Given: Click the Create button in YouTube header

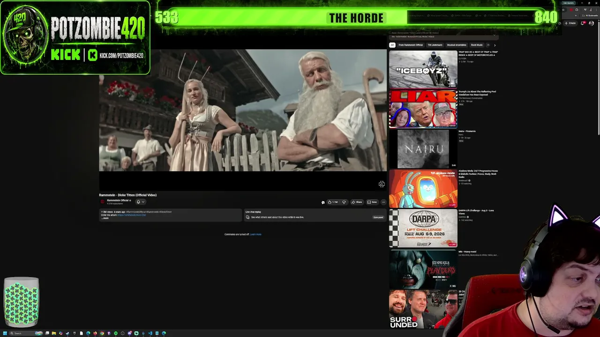Looking at the screenshot, I should 570,23.
